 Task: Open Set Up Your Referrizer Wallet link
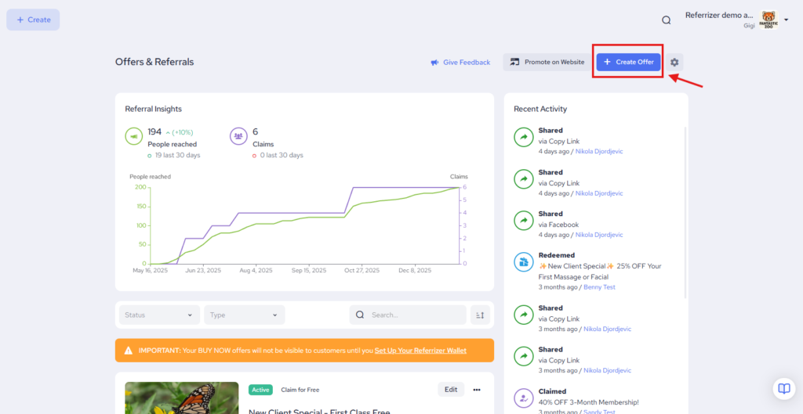[420, 351]
